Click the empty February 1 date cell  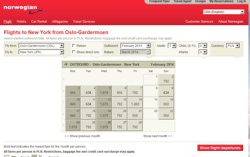pyautogui.click(x=150, y=79)
